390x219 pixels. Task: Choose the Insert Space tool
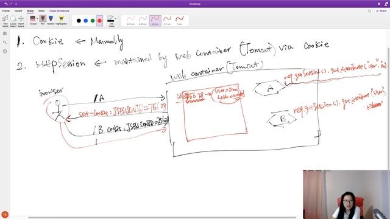(21, 21)
